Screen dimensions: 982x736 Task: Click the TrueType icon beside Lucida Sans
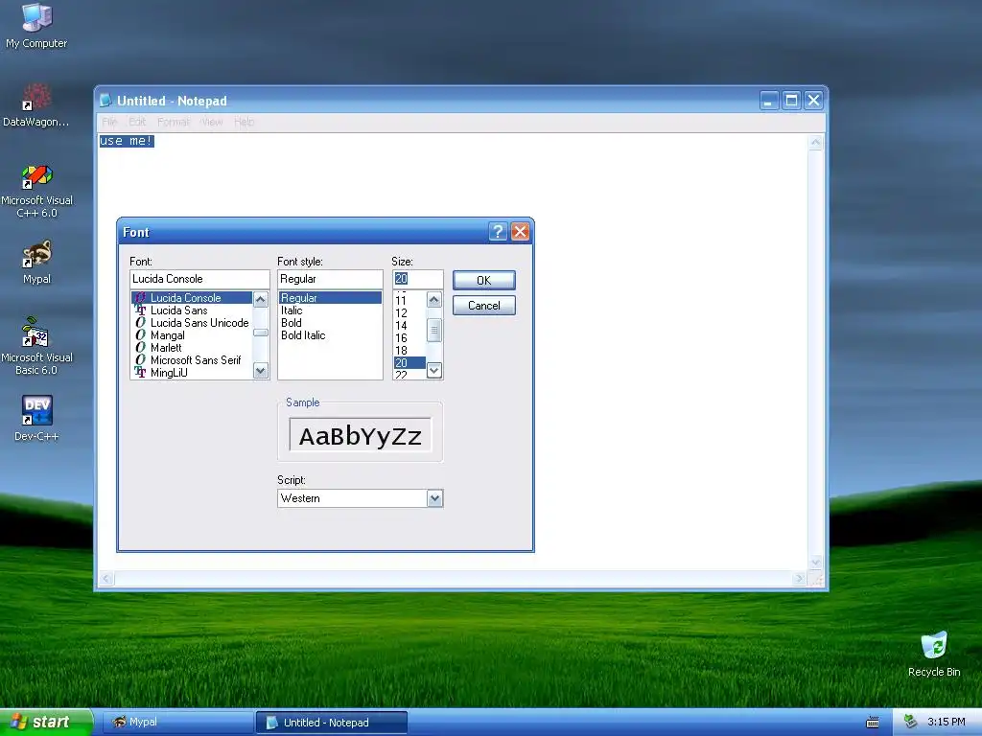tap(140, 310)
